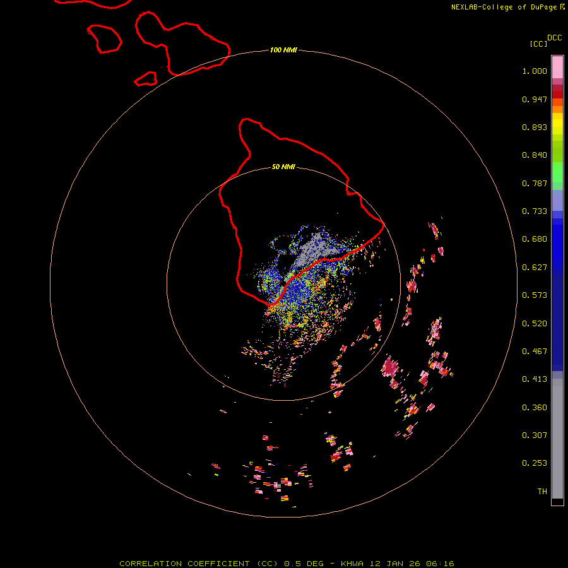Click the 50 NMI range ring label

point(283,167)
